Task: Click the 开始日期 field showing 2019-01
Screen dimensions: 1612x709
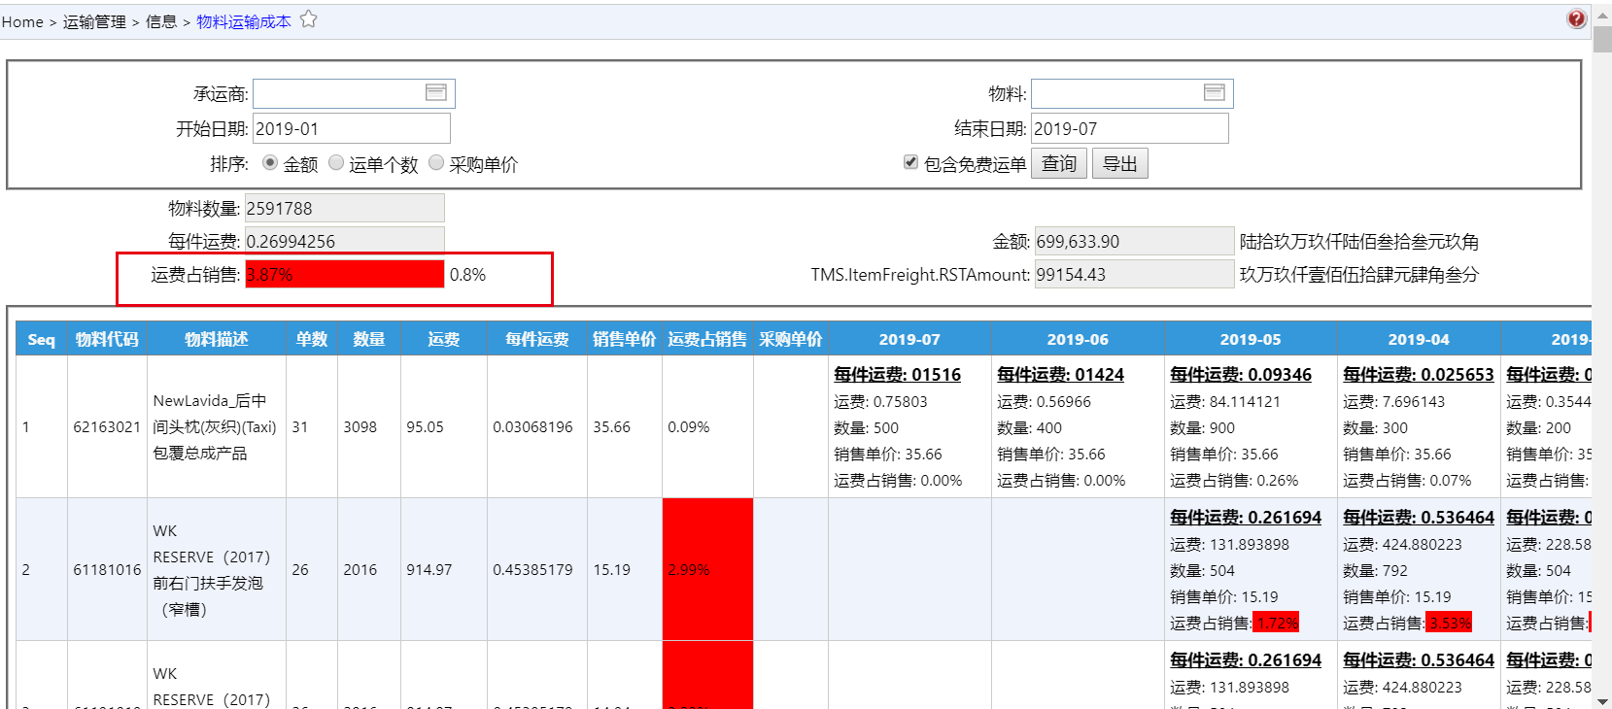Action: pos(352,128)
